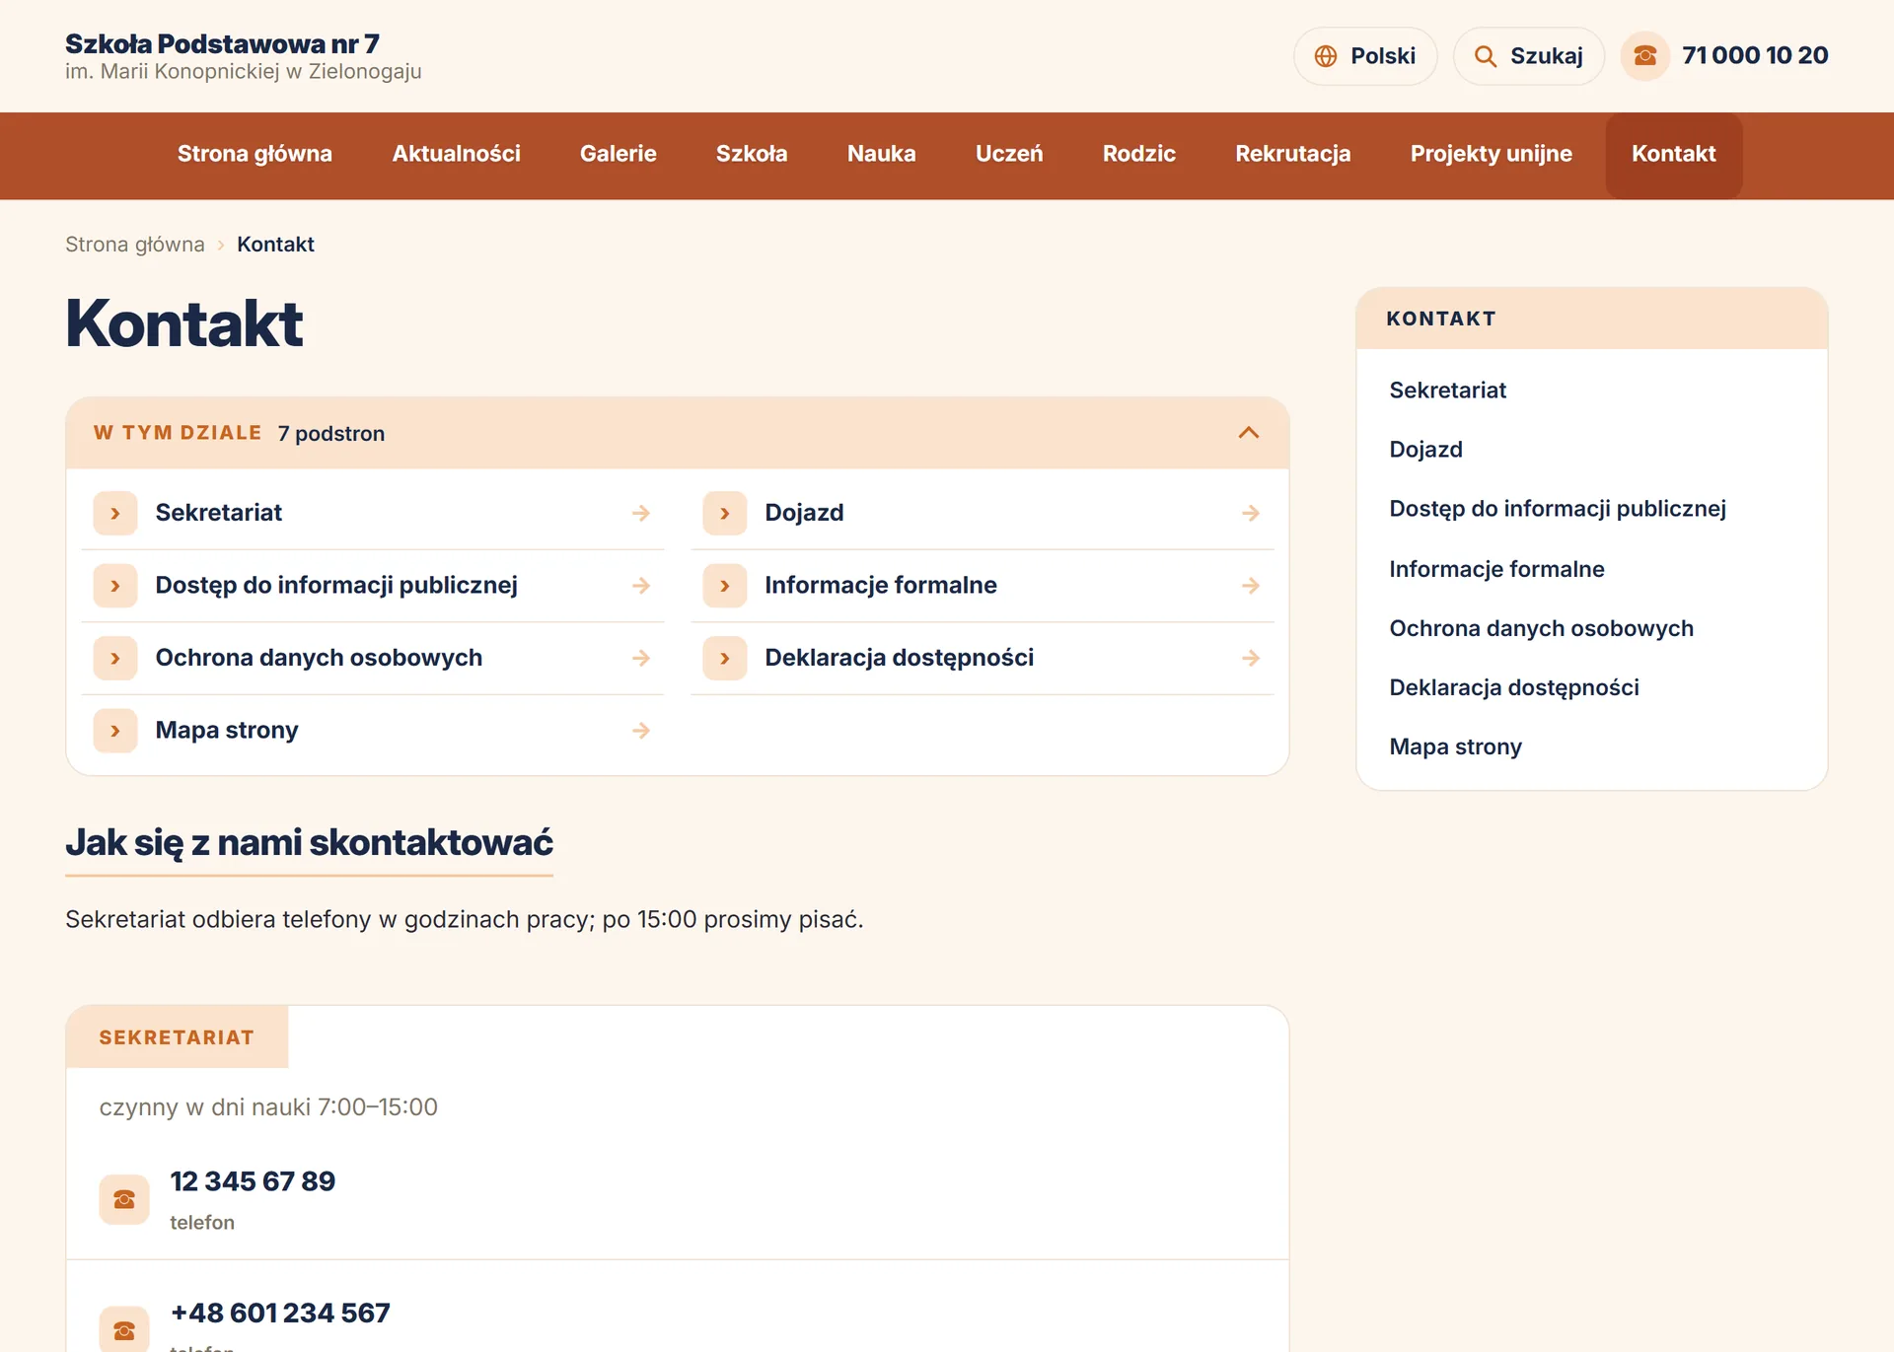Go to the Aktualności menu item
The width and height of the screenshot is (1894, 1352).
(x=456, y=154)
